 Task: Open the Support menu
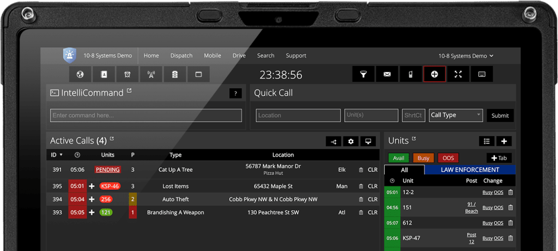click(x=296, y=56)
